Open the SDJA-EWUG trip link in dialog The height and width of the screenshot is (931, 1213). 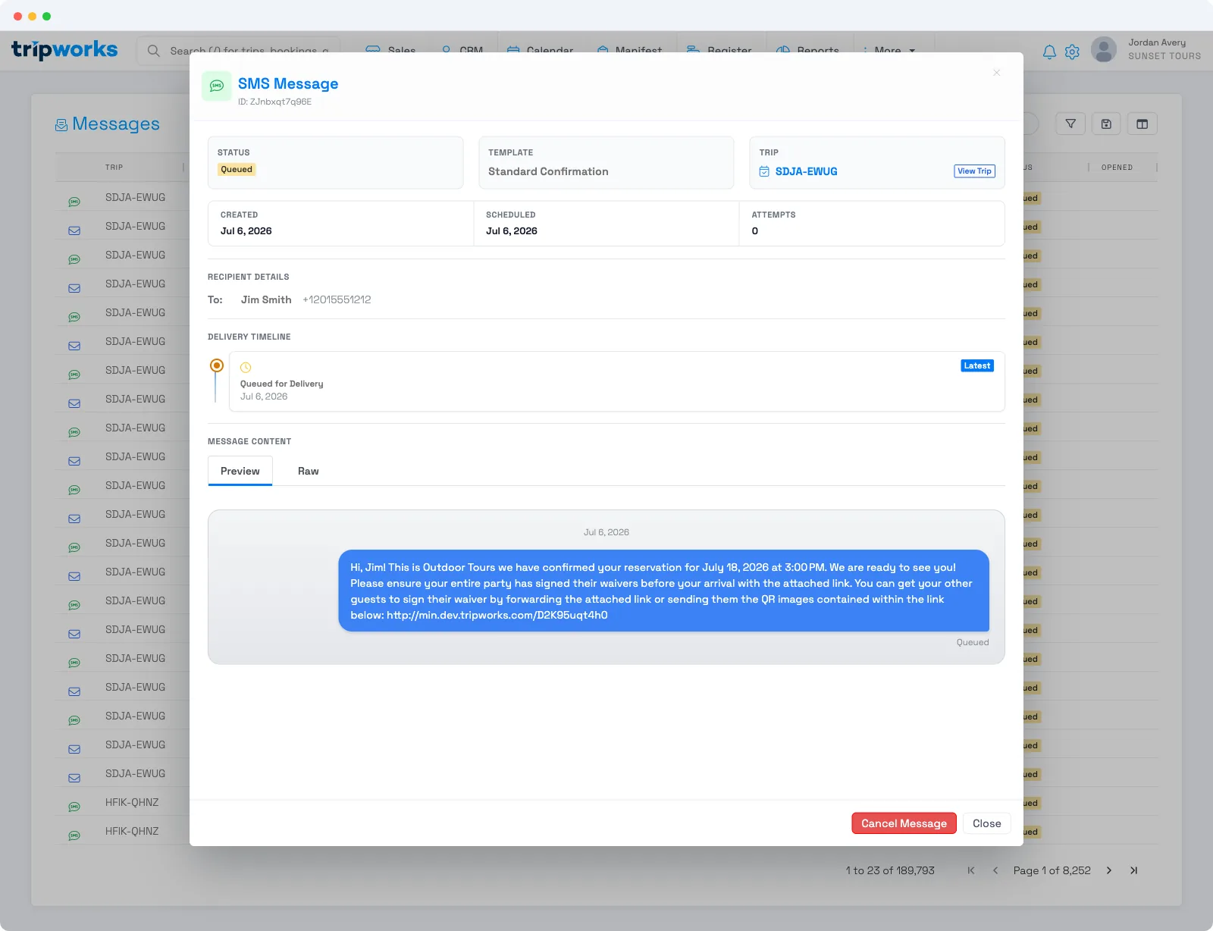[x=806, y=171]
